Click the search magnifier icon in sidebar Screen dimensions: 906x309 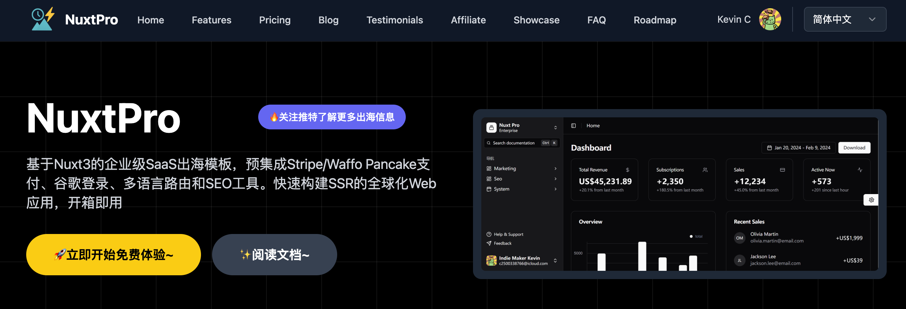pos(489,143)
